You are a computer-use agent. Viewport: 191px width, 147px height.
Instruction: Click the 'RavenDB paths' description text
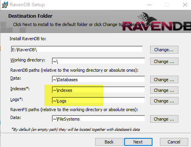point(74,70)
